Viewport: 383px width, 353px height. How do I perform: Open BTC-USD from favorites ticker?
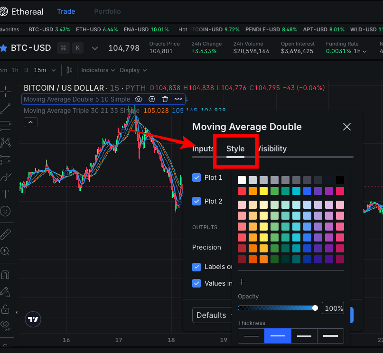pos(49,29)
